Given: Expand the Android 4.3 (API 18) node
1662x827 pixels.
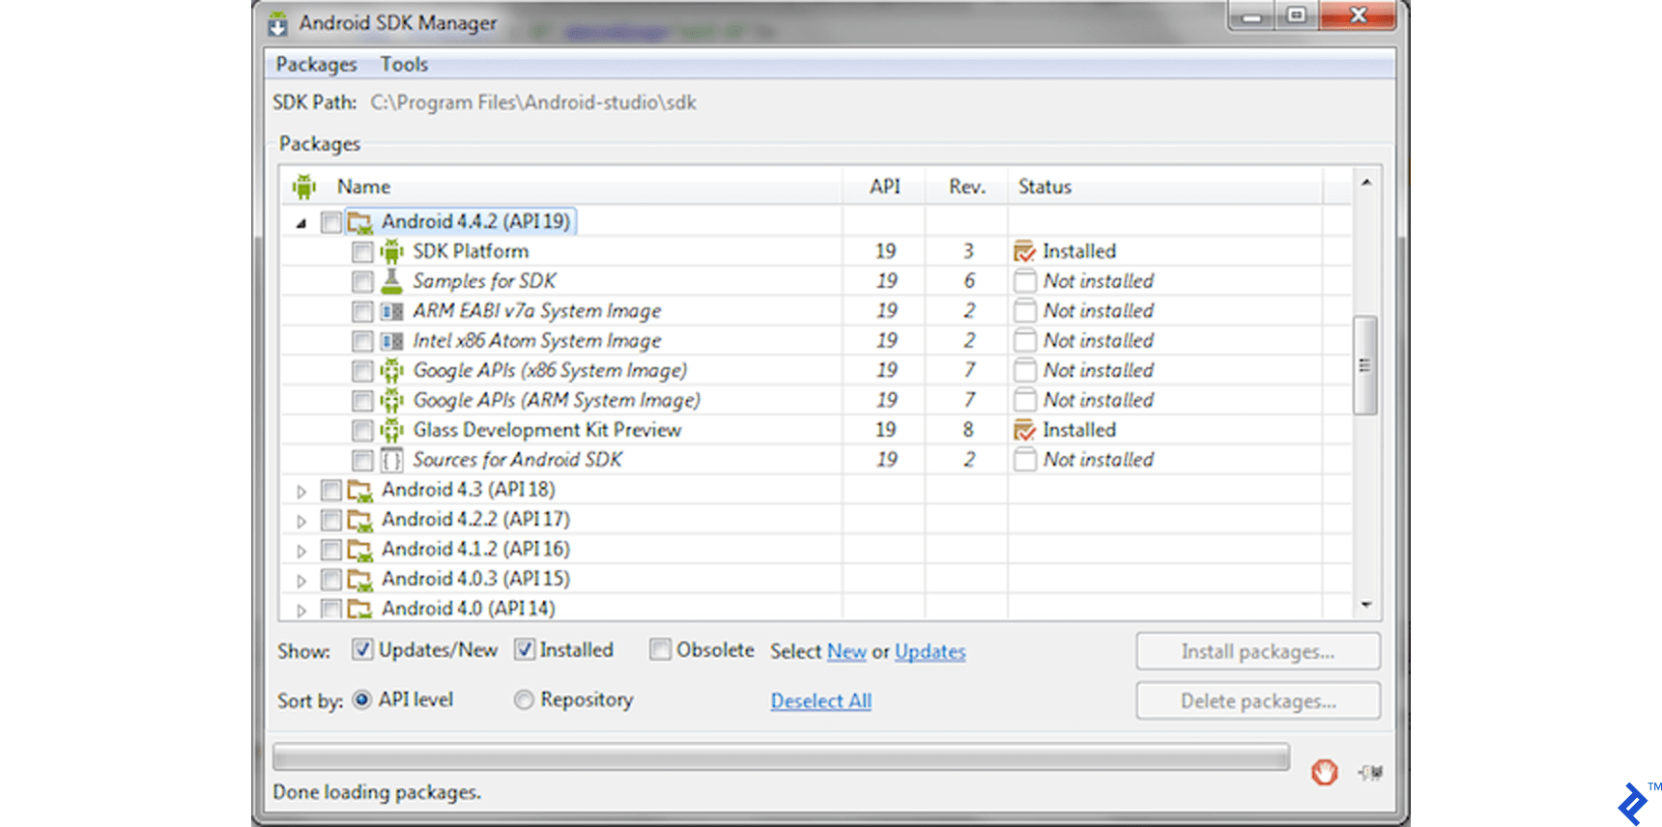Looking at the screenshot, I should [301, 492].
